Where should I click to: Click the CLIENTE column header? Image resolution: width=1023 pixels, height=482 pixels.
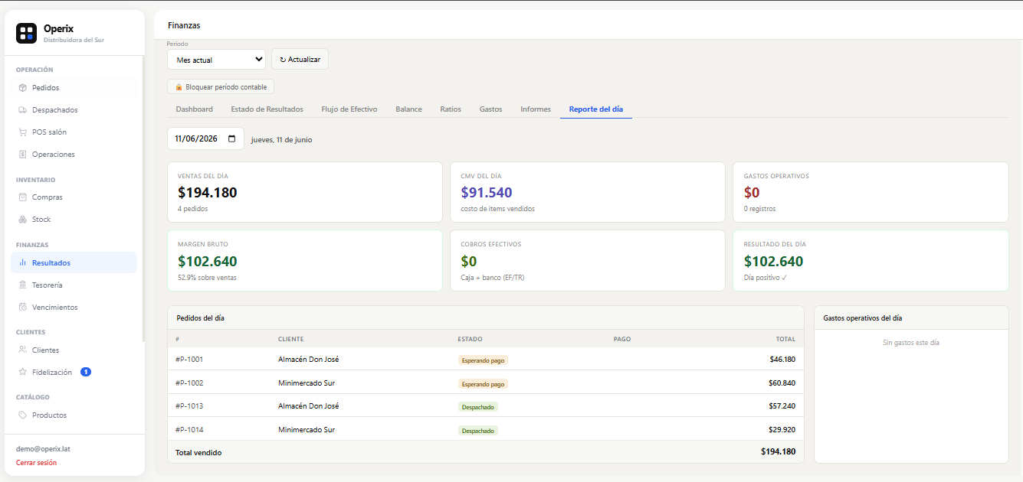pyautogui.click(x=290, y=339)
